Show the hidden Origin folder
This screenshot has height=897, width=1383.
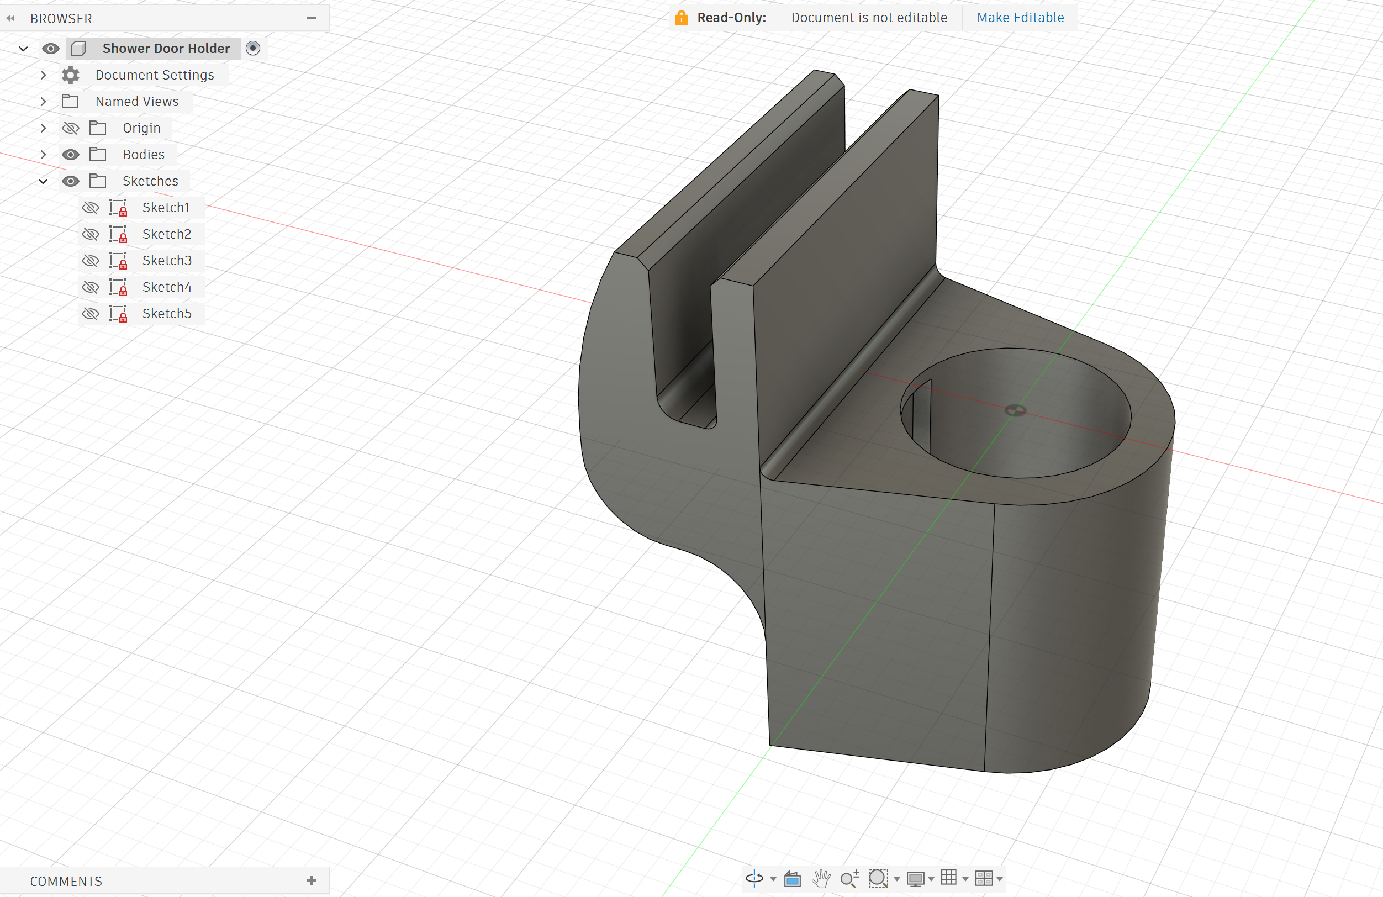[x=70, y=128]
